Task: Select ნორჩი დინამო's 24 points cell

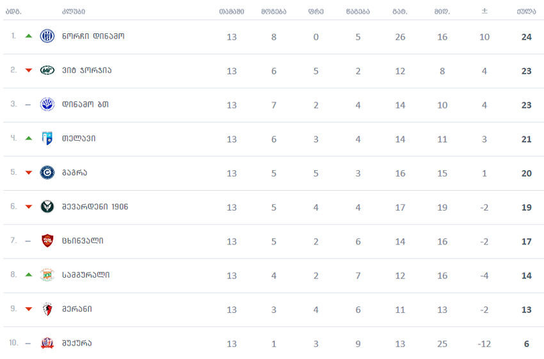Action: (526, 36)
